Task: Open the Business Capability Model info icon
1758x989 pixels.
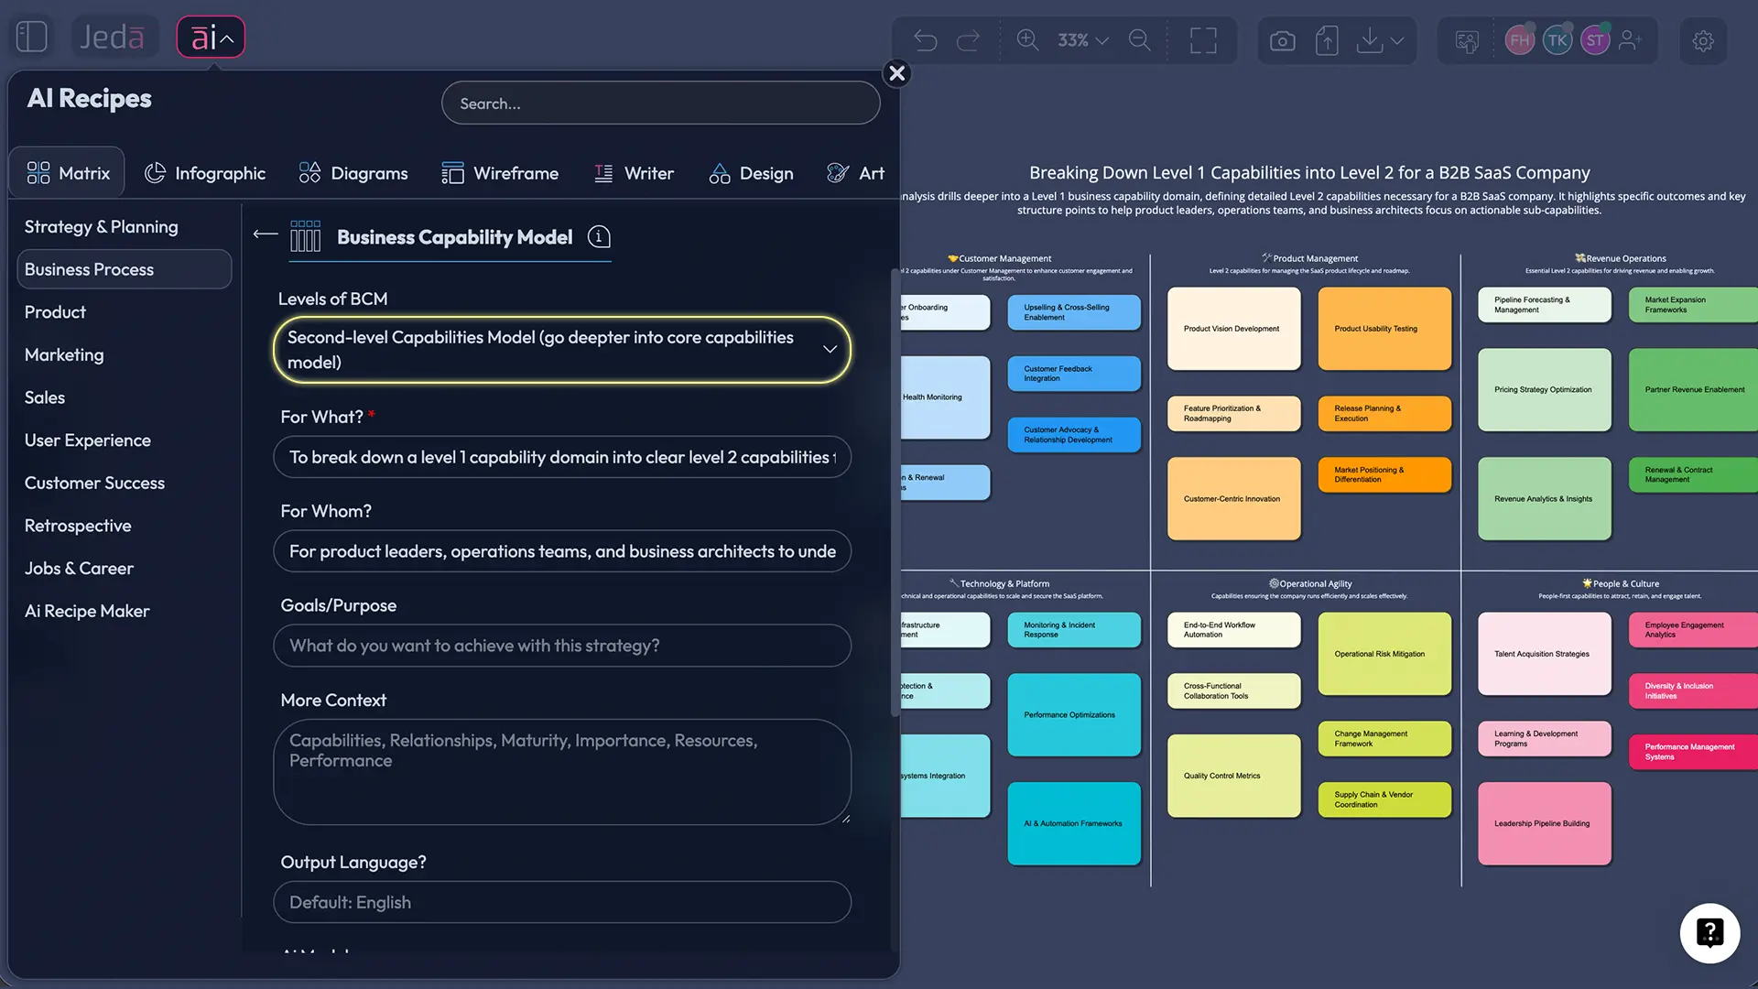Action: tap(599, 236)
